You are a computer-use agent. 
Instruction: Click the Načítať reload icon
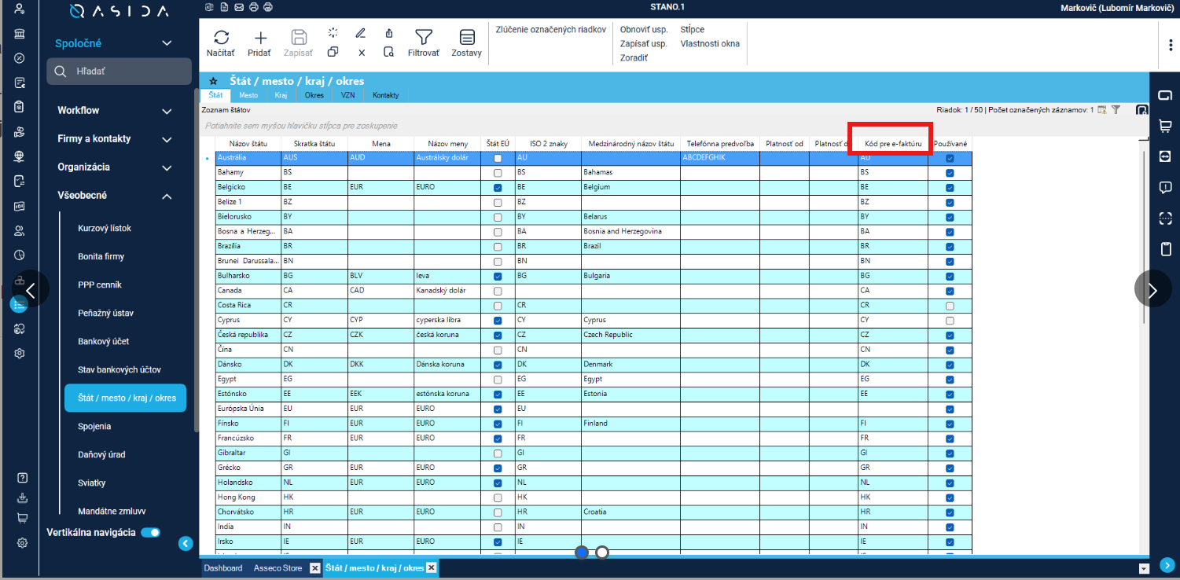point(221,37)
